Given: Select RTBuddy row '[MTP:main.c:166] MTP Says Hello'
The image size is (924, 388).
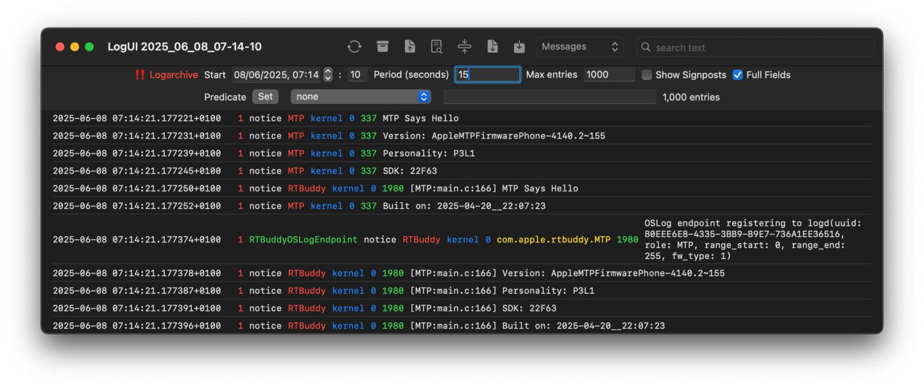Looking at the screenshot, I should click(461, 189).
